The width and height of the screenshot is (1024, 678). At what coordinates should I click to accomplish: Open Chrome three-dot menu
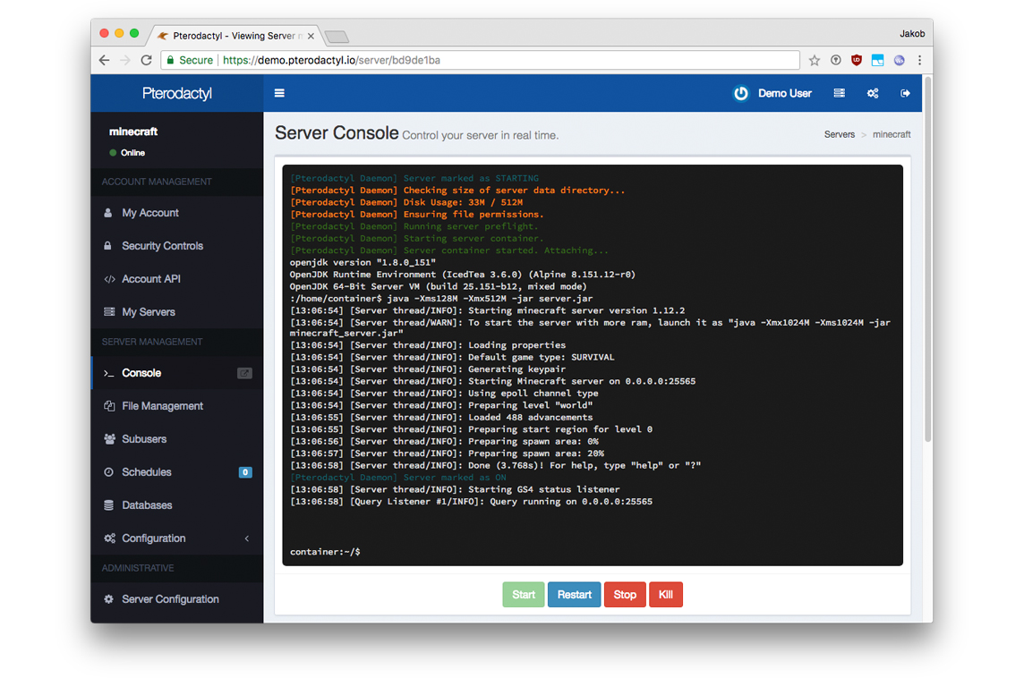click(x=919, y=60)
